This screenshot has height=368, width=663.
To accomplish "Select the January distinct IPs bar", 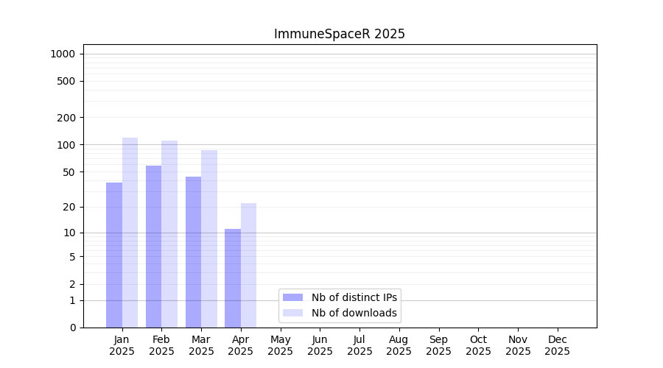I will coord(114,255).
